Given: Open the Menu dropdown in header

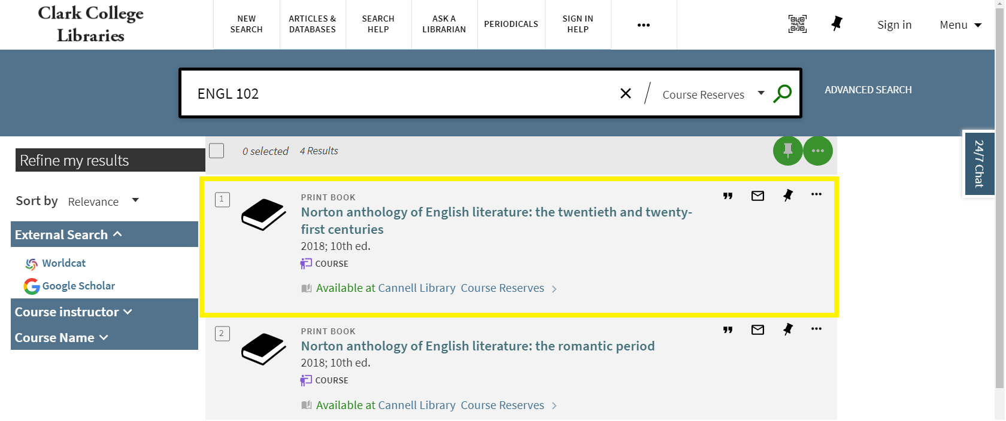Looking at the screenshot, I should pos(960,25).
